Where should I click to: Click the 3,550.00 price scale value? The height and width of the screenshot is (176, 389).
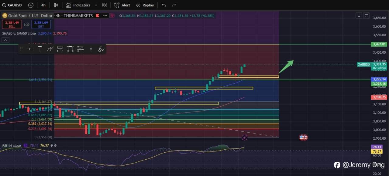[379, 35]
